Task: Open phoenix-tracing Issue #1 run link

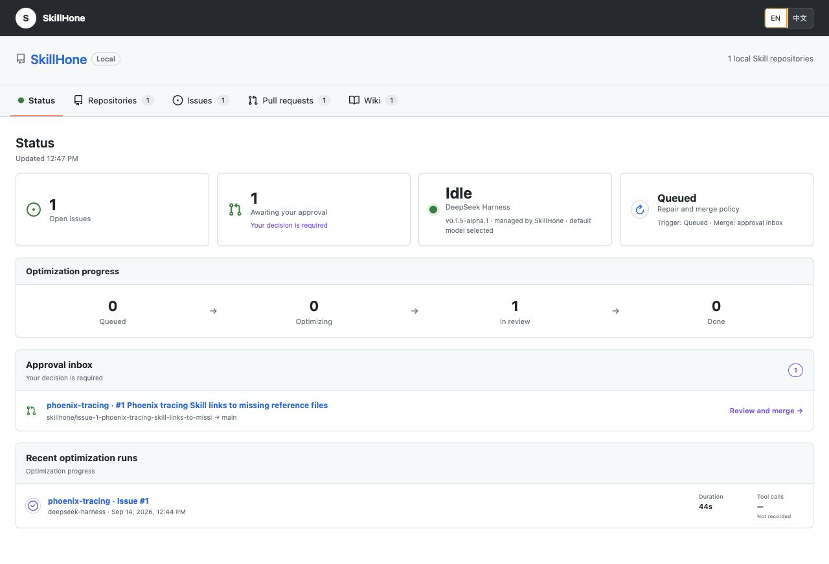Action: tap(98, 501)
